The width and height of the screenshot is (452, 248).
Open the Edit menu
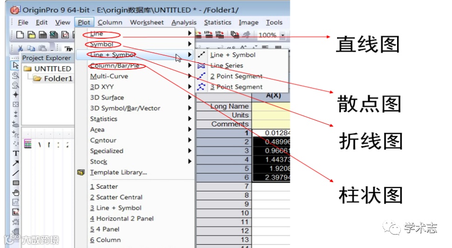(x=41, y=22)
